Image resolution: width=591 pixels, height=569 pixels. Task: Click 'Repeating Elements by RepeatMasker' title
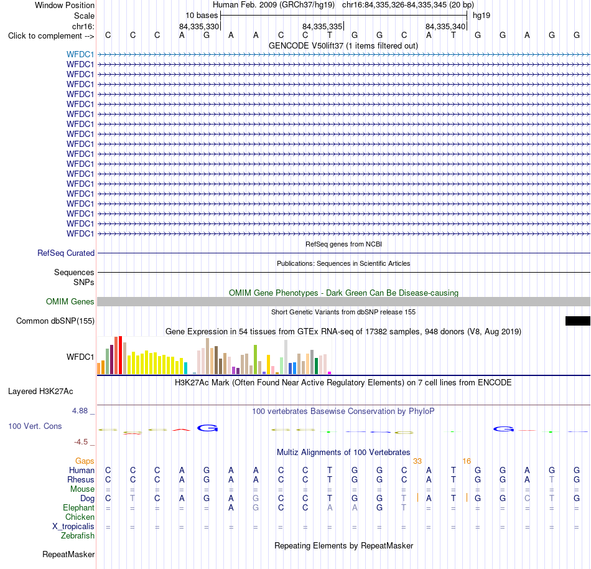click(x=343, y=545)
